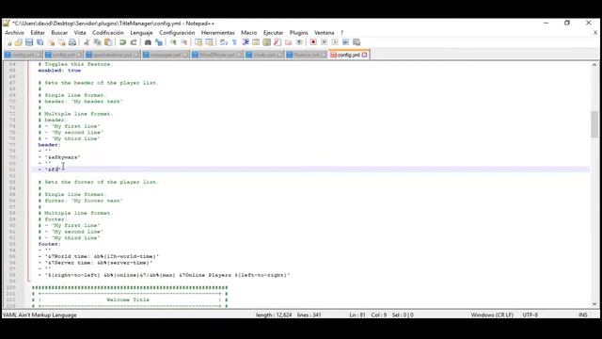Click the 'Windows (CR LF)' status entry
Screen dimensions: 602x339
[x=492, y=315]
